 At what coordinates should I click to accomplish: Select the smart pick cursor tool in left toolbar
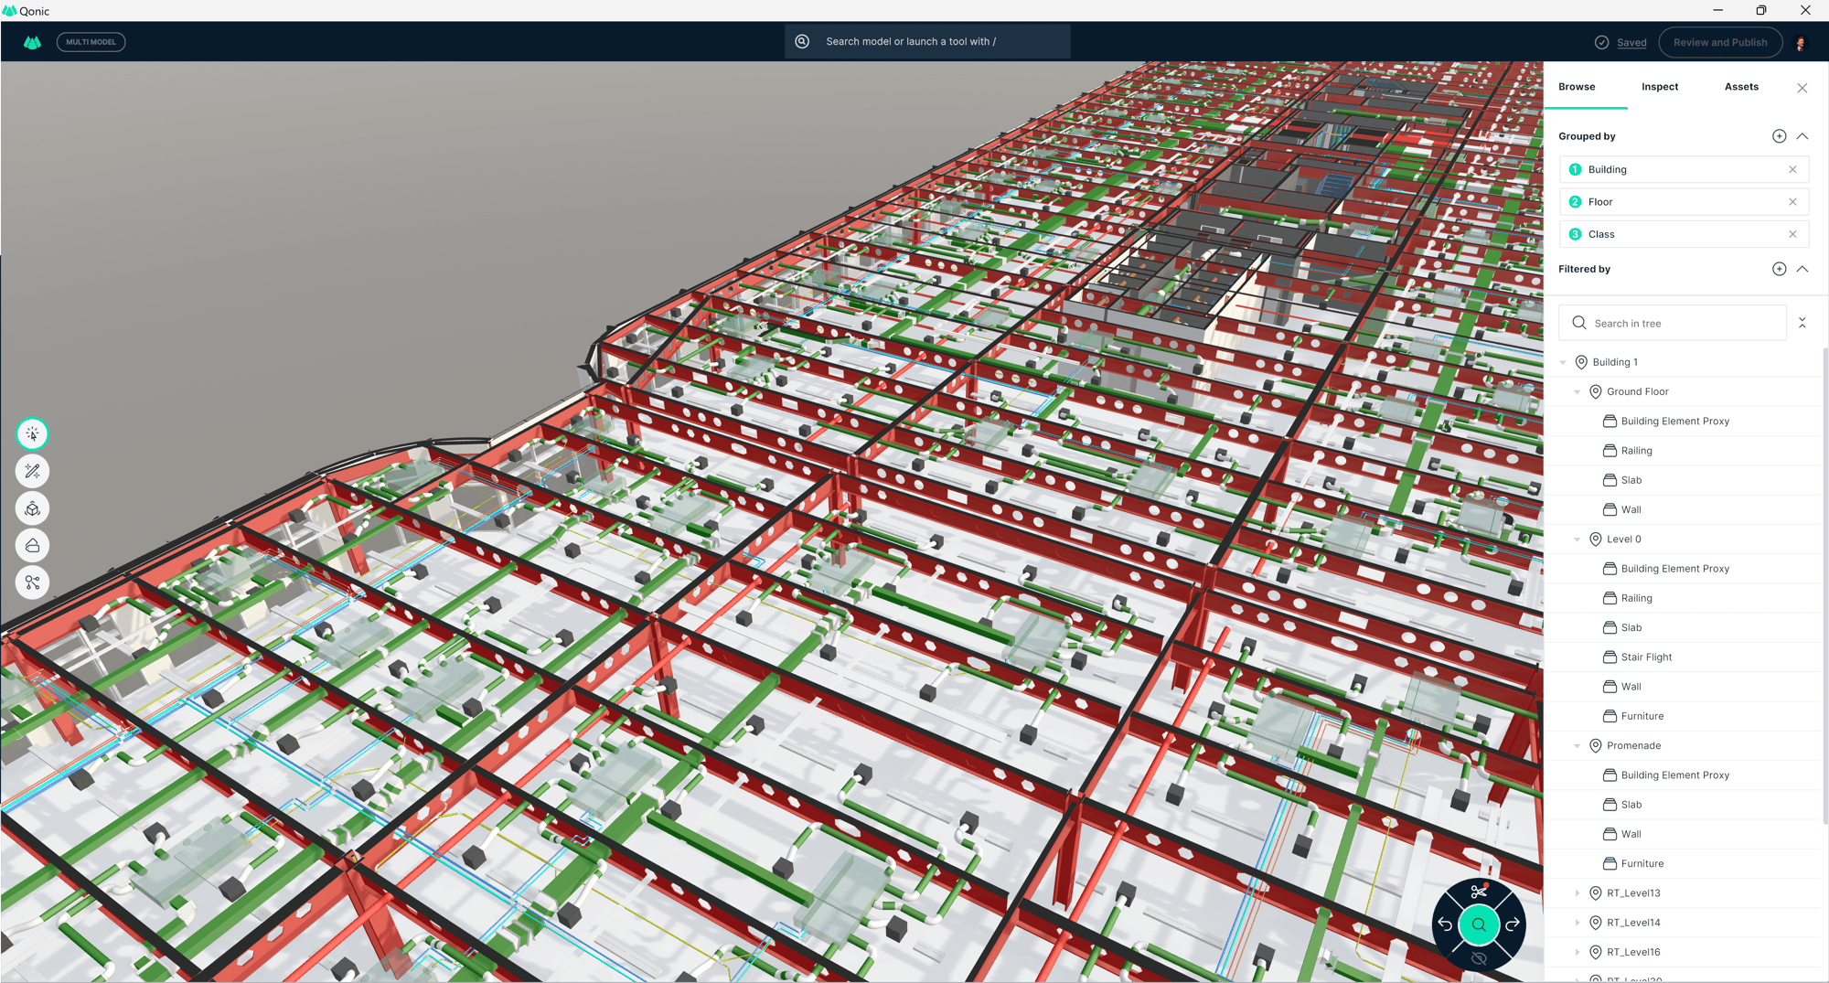32,434
